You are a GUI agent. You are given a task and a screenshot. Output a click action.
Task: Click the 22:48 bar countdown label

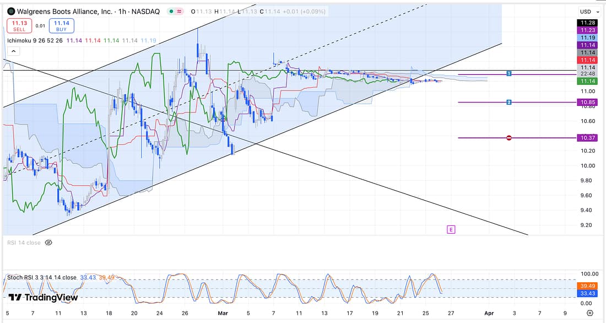[x=587, y=74]
